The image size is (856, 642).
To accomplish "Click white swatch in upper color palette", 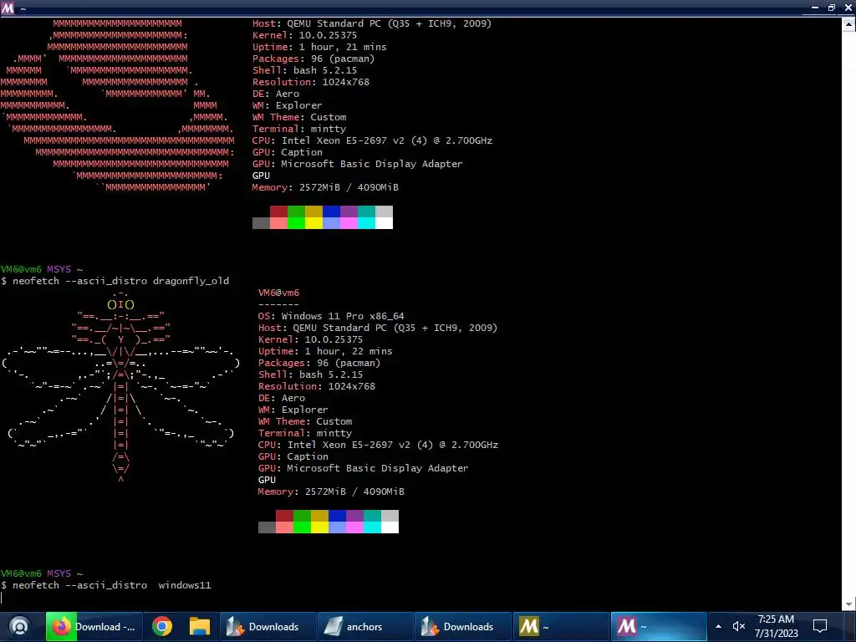I will pyautogui.click(x=384, y=222).
